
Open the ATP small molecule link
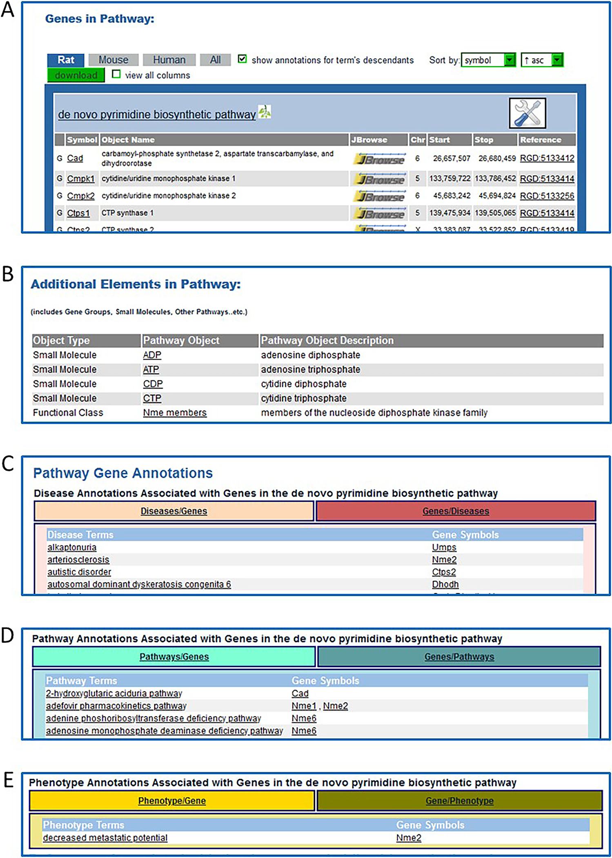pyautogui.click(x=151, y=369)
